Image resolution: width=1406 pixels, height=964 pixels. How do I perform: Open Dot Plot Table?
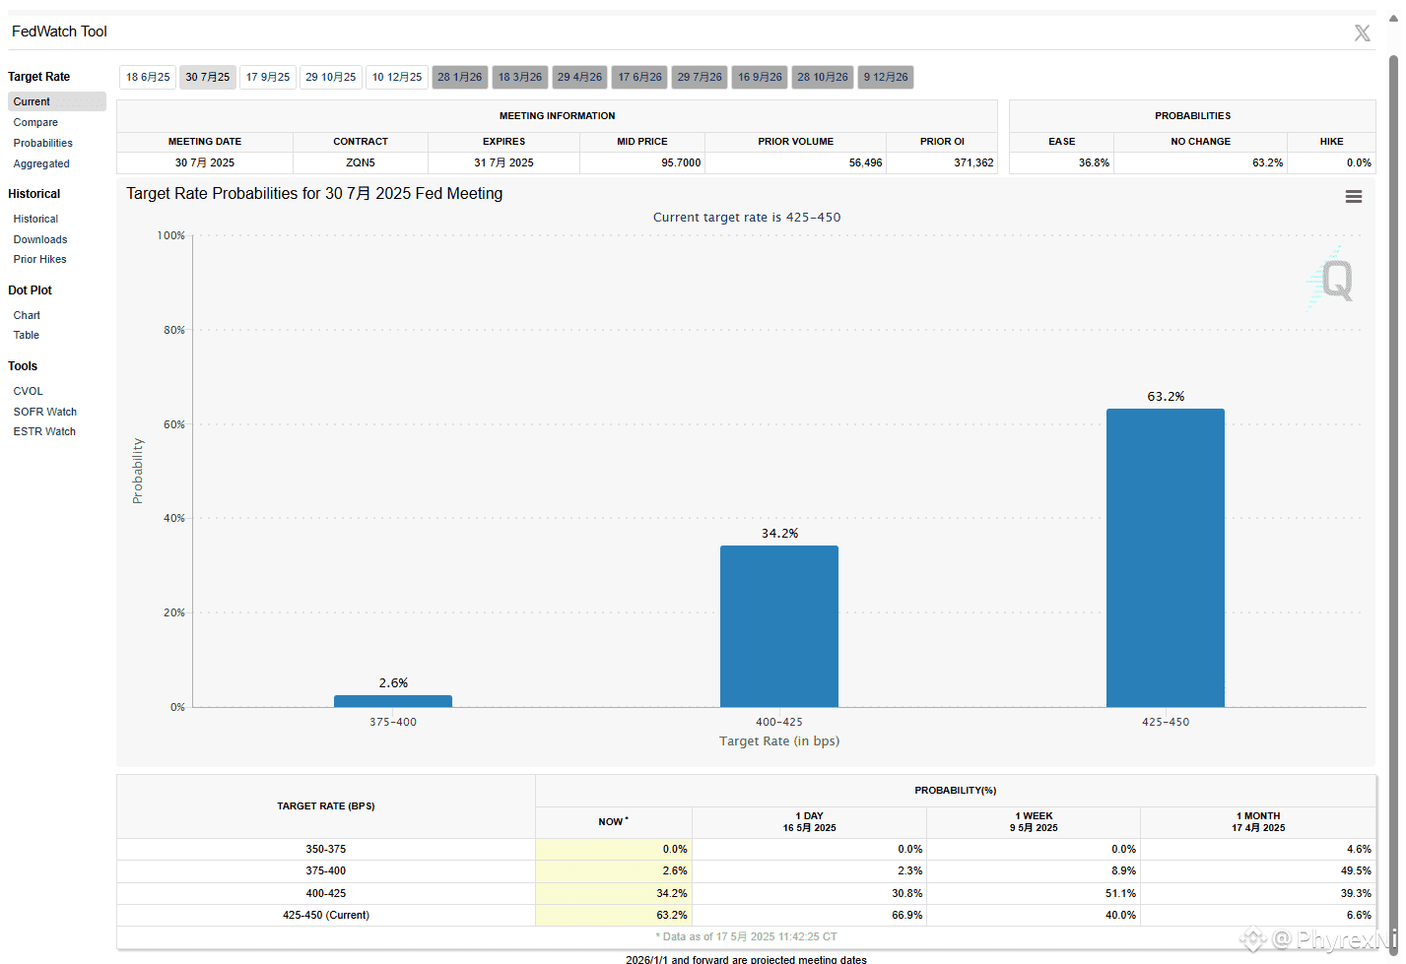[x=27, y=335]
